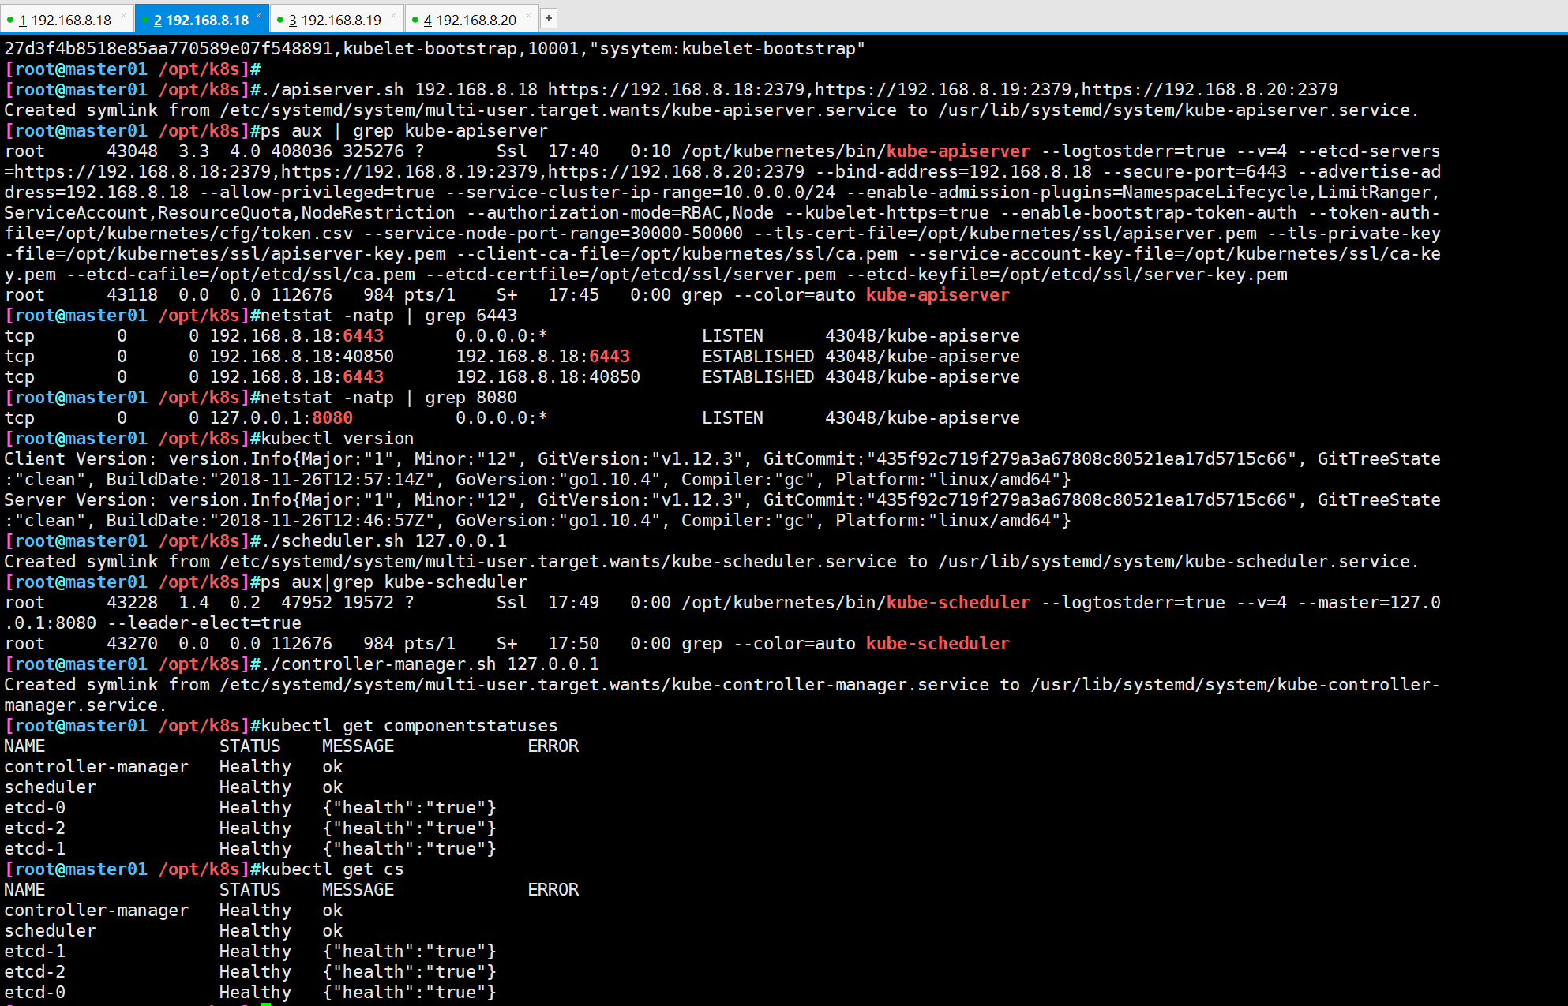Viewport: 1568px width, 1006px height.
Task: Click the "netstat -natp | grep 8080" command
Action: (x=388, y=398)
